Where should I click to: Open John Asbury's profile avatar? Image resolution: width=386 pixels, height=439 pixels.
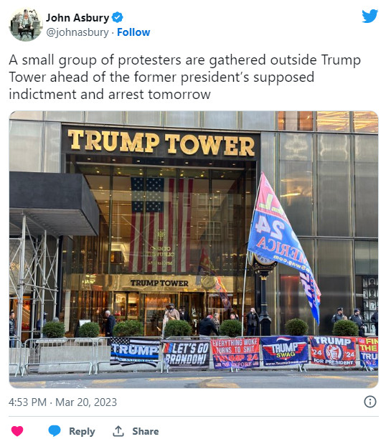click(26, 24)
